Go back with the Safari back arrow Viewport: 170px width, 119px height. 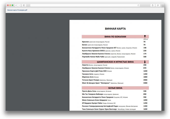16,5
